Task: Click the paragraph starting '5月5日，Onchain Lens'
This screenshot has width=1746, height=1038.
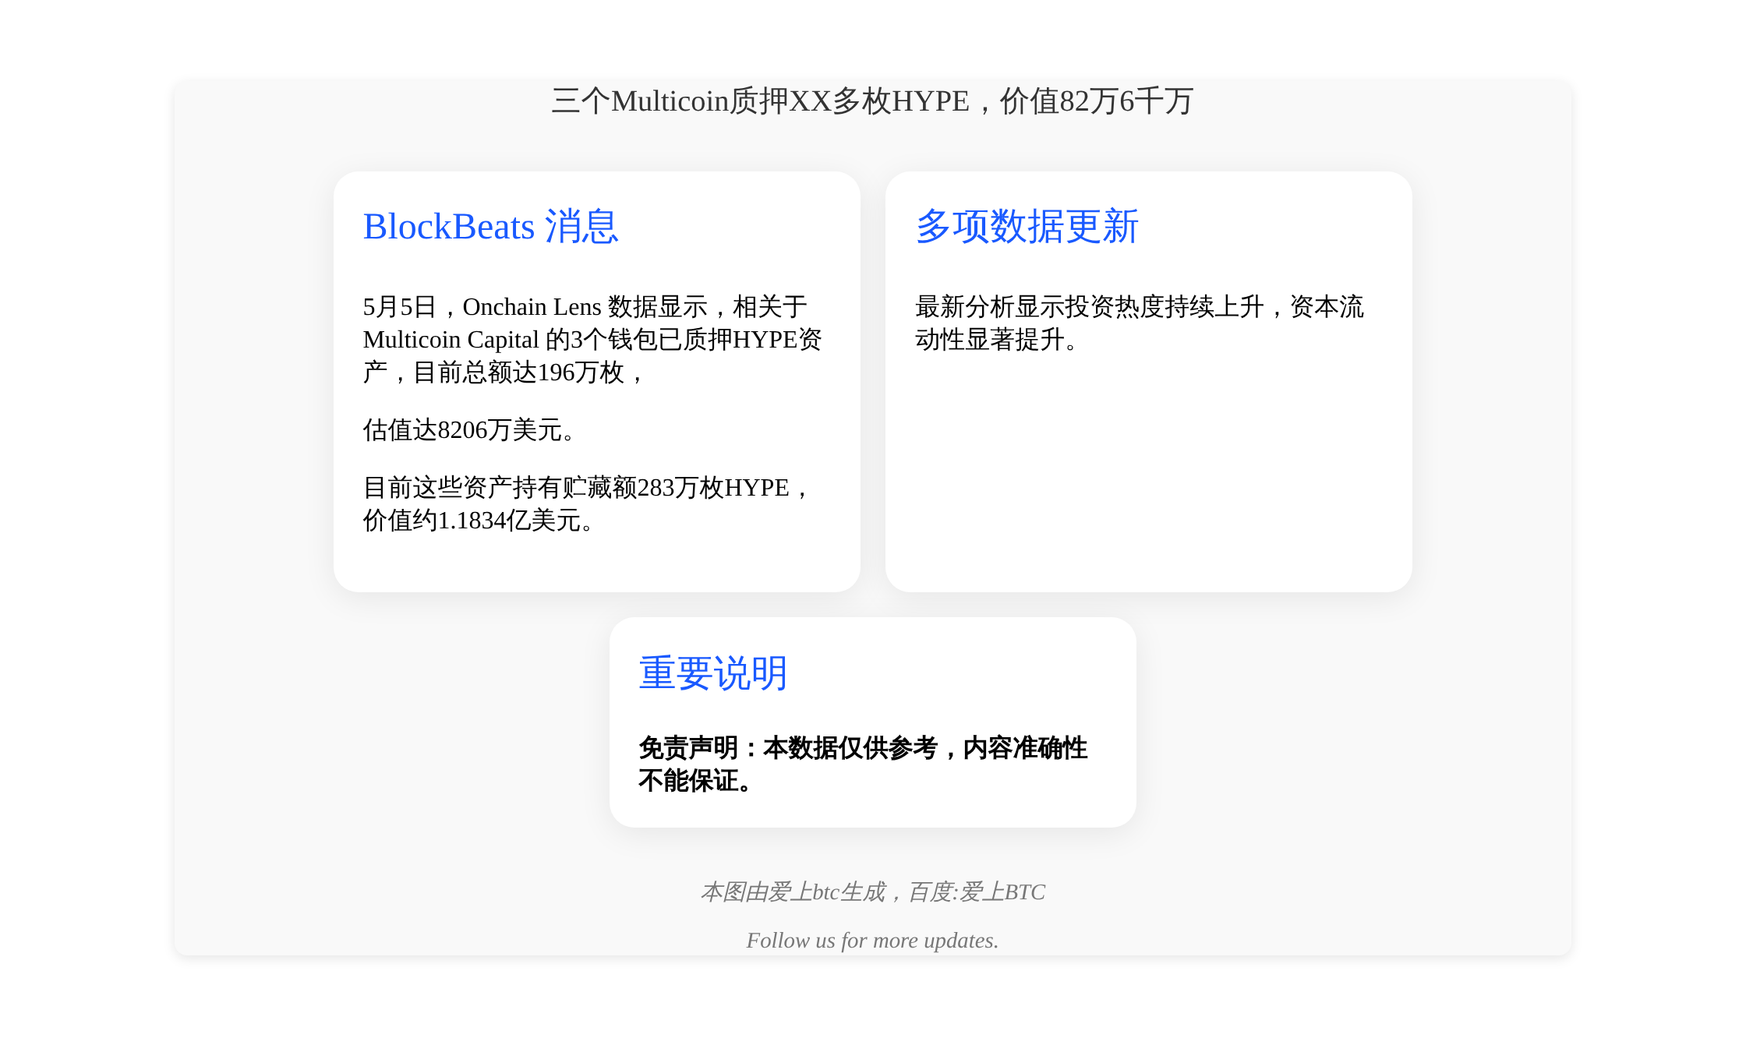Action: pyautogui.click(x=592, y=340)
